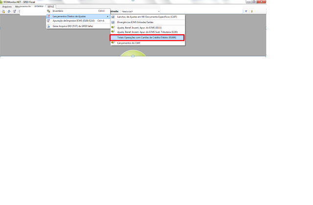313x205 pixels.
Task: Open the <matriz> combo box dropdown
Action: click(158, 12)
